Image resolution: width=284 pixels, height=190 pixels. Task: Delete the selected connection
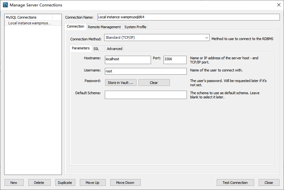[39, 182]
